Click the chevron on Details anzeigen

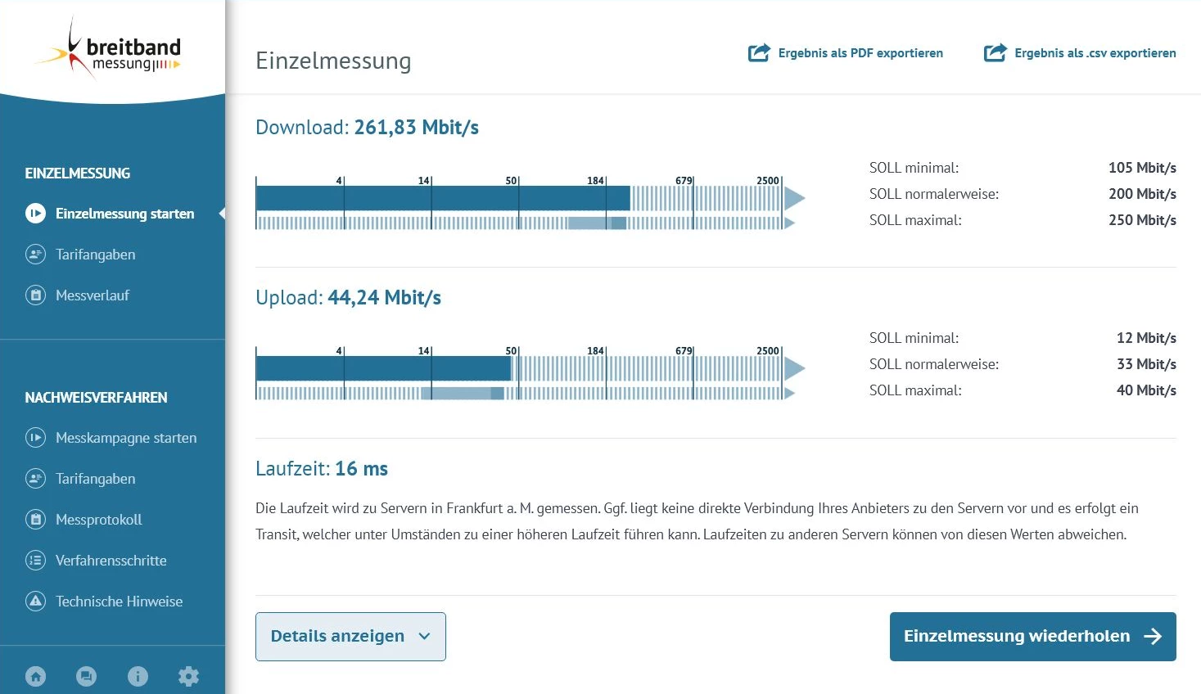point(424,636)
